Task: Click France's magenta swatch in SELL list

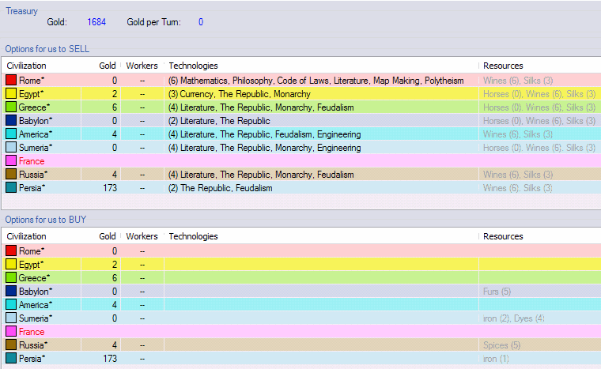Action: (x=11, y=160)
